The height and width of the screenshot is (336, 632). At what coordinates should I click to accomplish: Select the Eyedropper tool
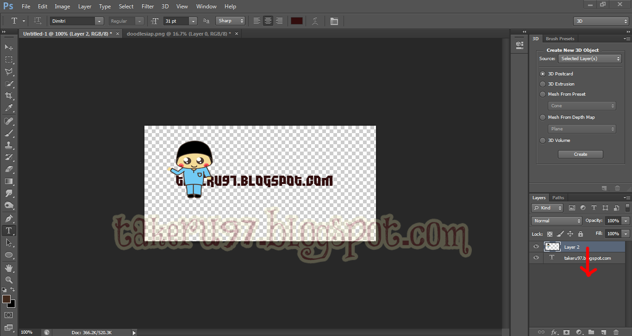[9, 108]
